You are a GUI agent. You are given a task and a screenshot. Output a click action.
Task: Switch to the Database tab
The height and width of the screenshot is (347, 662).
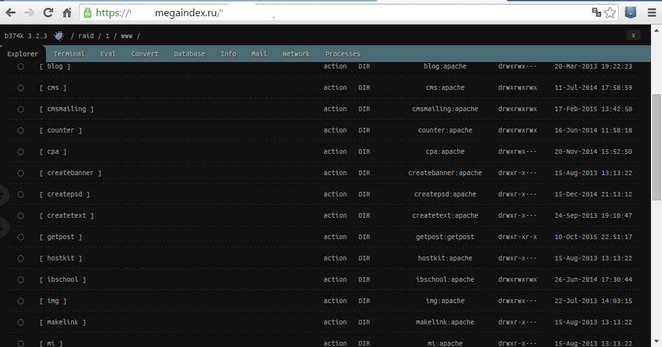click(x=190, y=54)
